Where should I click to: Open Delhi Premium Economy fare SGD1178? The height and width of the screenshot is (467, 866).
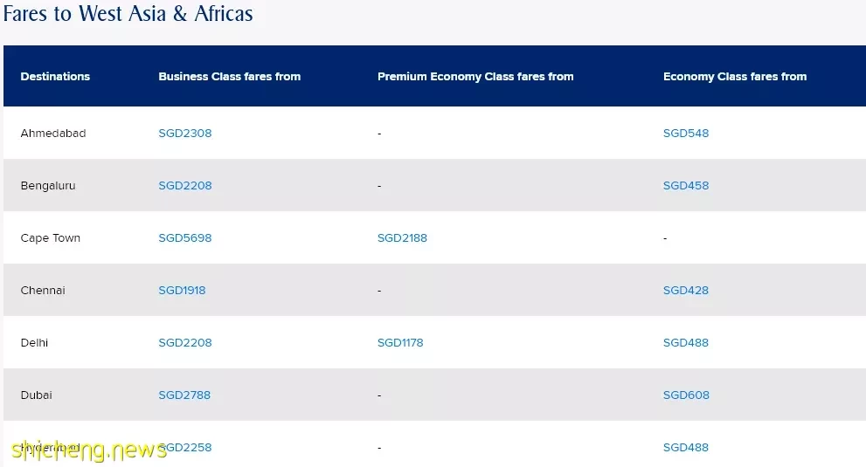pos(400,343)
